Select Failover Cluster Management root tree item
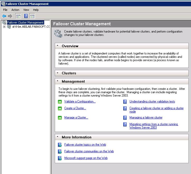The image size is (191, 174). [x=25, y=22]
